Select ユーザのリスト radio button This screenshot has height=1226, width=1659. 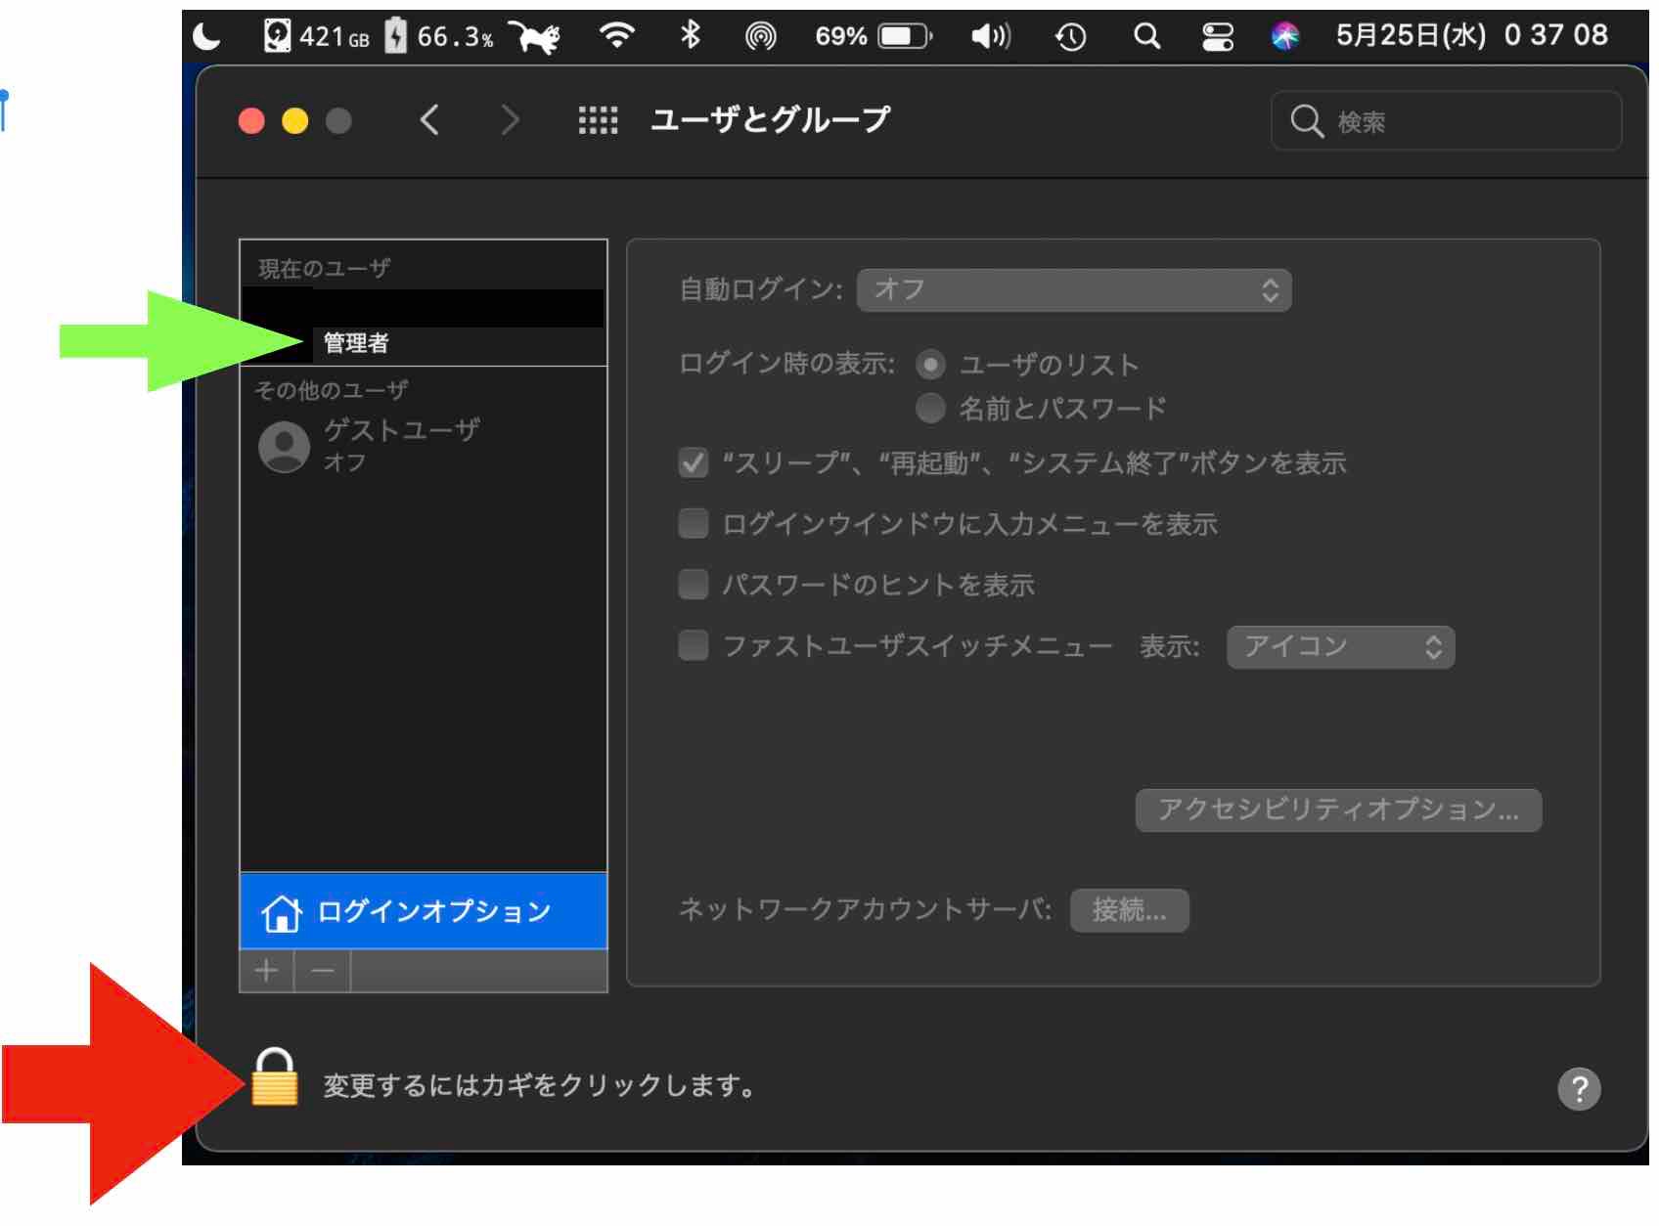(930, 365)
